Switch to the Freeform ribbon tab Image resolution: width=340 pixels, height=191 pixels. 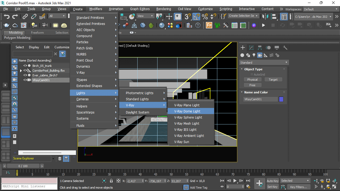(x=37, y=33)
